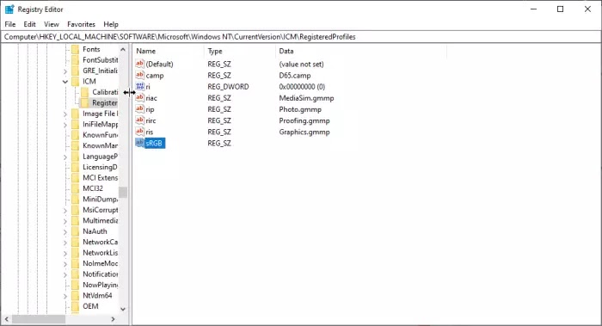
Task: Select the NowPlaying tree item
Action: click(101, 285)
